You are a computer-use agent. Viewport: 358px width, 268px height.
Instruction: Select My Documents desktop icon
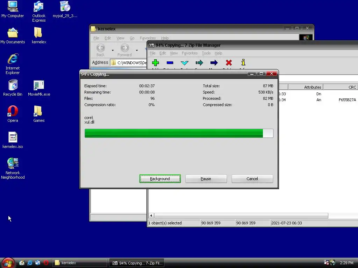click(x=13, y=36)
